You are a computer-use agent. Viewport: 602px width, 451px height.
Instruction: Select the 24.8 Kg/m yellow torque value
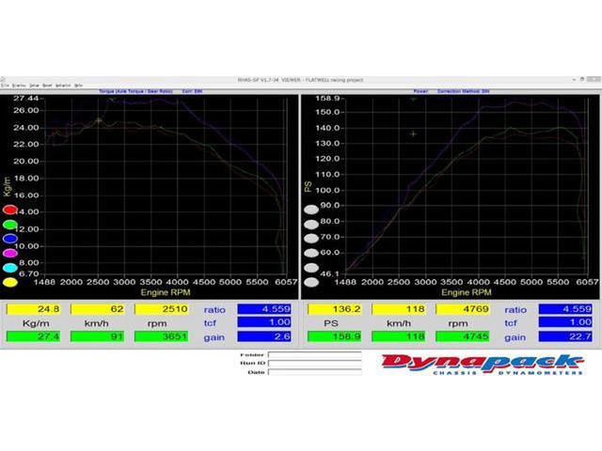coord(35,308)
